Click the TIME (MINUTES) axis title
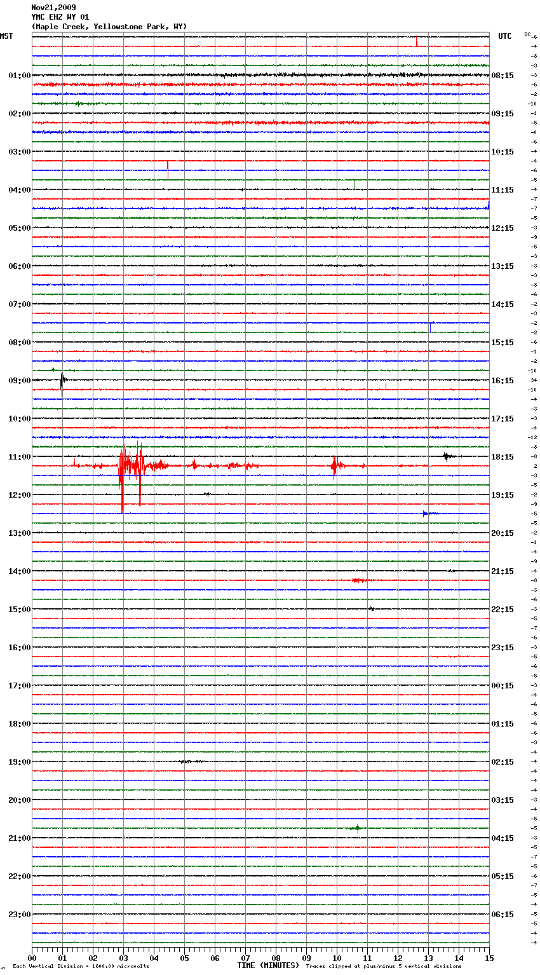This screenshot has height=975, width=540. [268, 965]
